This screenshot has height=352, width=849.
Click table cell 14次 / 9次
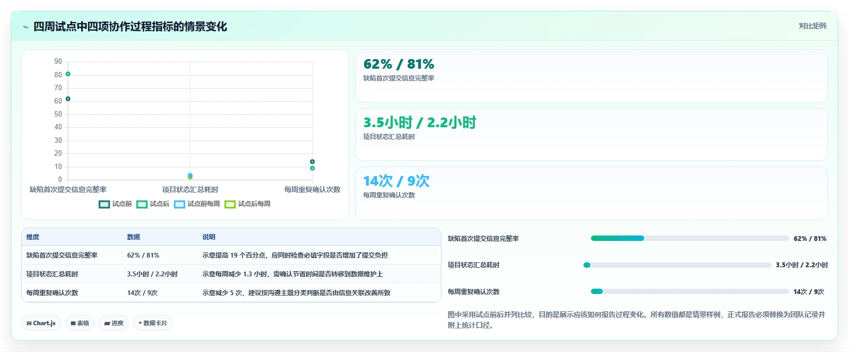click(142, 293)
